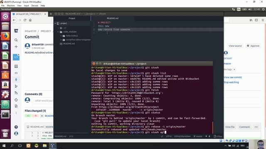Open Ubuntu Software Center in the launcher
266x149 pixels.
pyautogui.click(x=5, y=75)
